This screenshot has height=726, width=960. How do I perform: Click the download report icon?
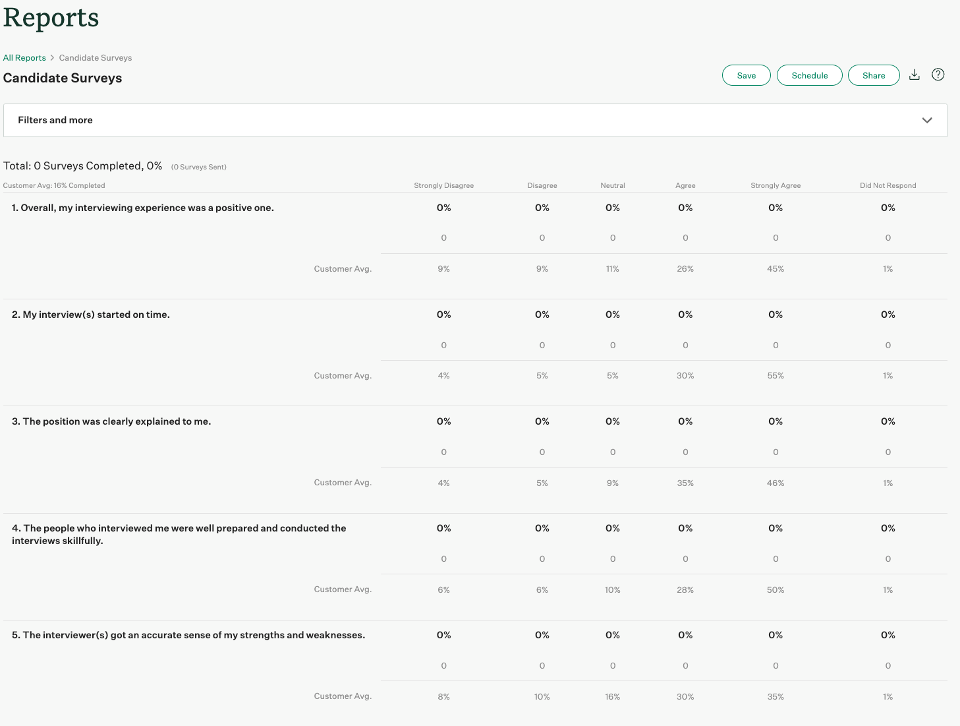click(x=914, y=75)
